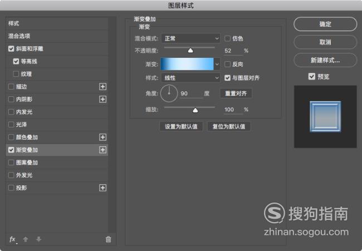Toggle the 预览 preview checkbox
Image resolution: width=362 pixels, height=251 pixels.
tap(312, 76)
